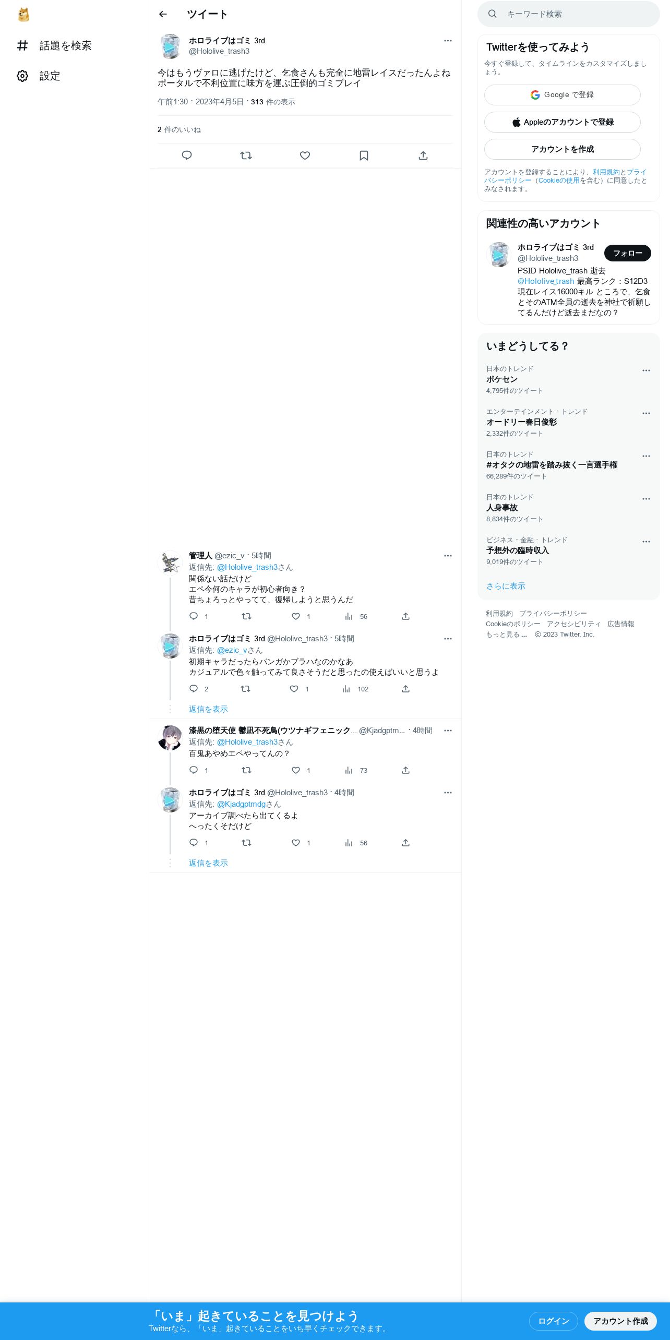670x1340 pixels.
Task: Like the reply from @Kjadgptm
Action: pos(296,770)
